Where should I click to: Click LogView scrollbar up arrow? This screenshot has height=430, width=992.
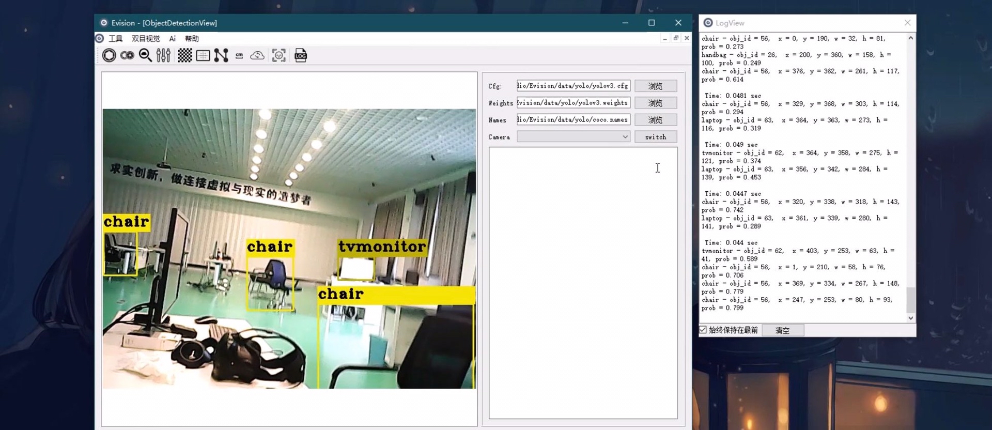click(911, 38)
